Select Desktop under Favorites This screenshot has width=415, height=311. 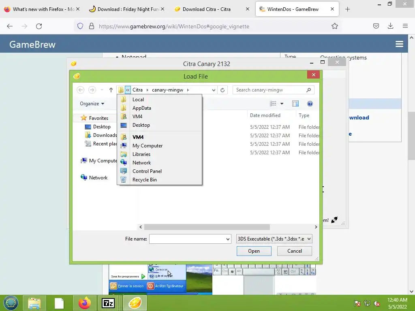pyautogui.click(x=101, y=127)
